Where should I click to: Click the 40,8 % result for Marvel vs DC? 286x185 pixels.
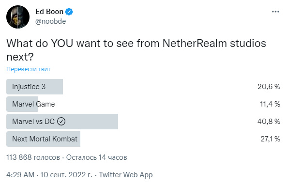point(269,122)
